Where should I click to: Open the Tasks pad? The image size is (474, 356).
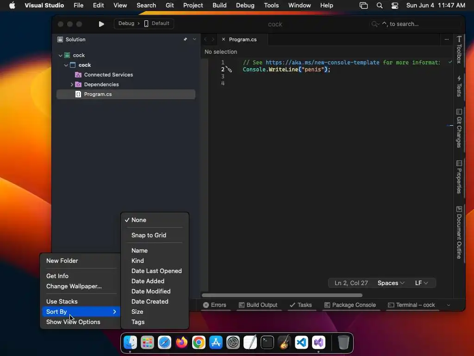300,305
